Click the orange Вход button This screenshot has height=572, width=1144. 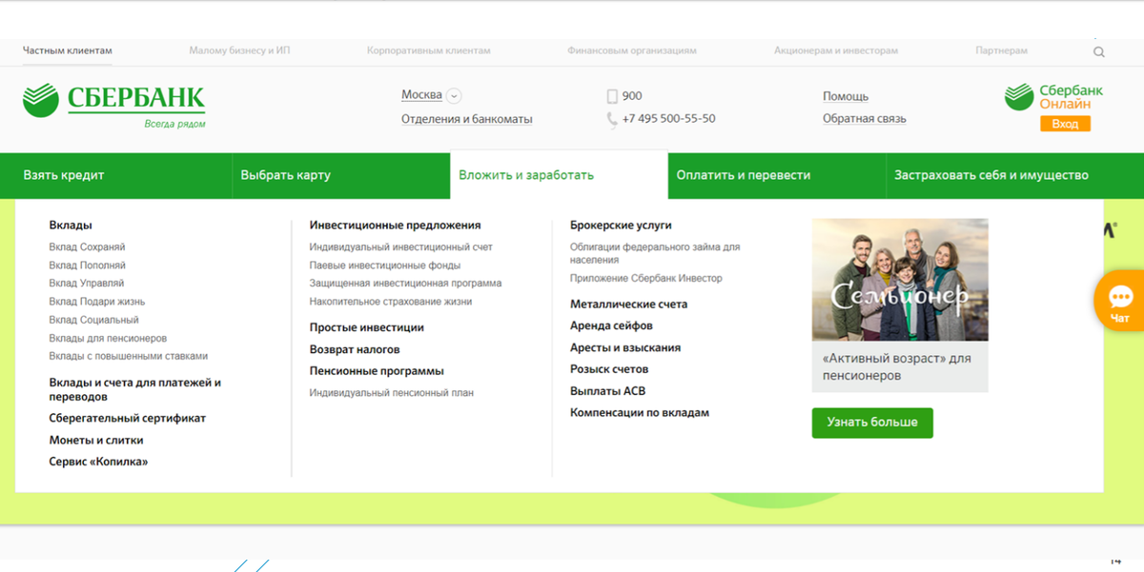(1065, 124)
